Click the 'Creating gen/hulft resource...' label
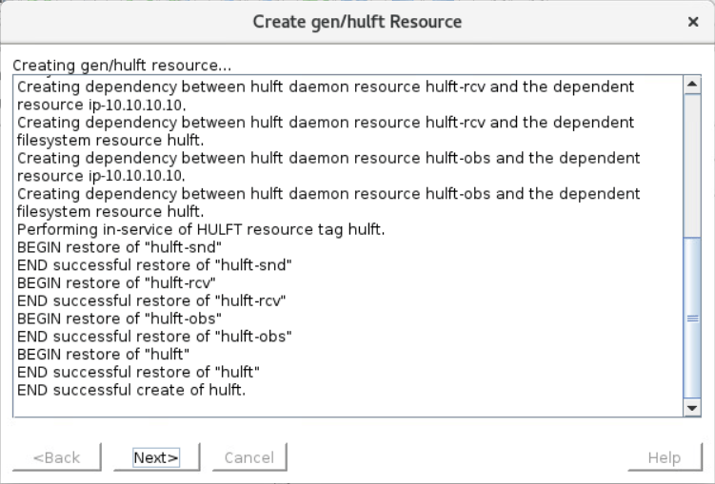The width and height of the screenshot is (715, 484). 122,65
